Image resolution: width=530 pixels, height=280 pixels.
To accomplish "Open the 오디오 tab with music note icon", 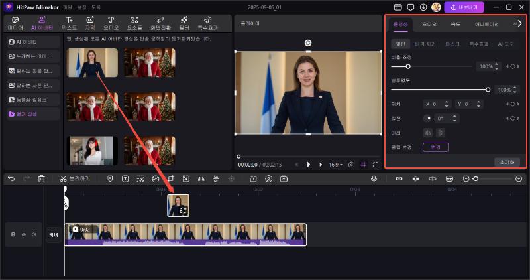I will click(111, 23).
